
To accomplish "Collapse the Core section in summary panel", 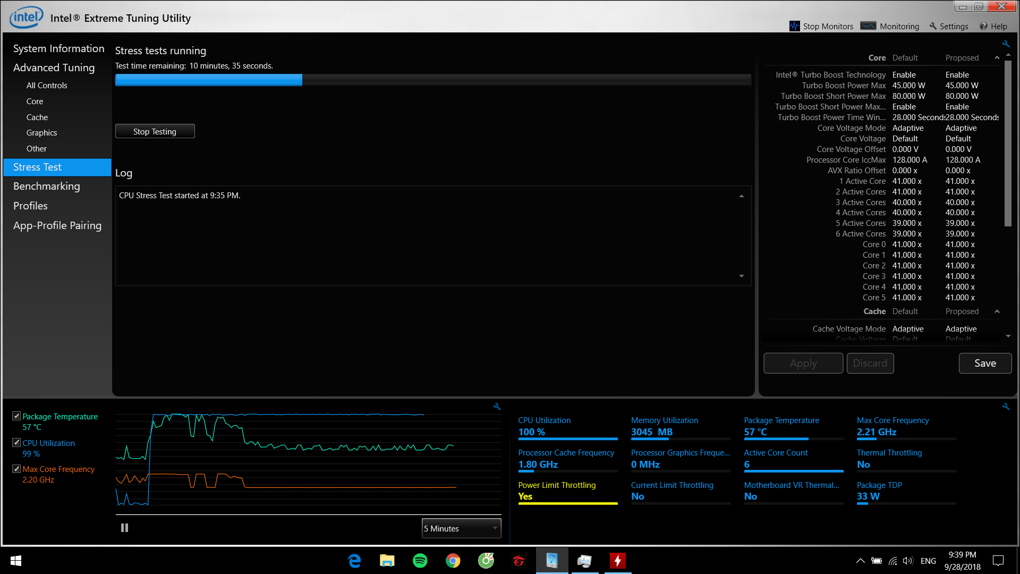I will click(x=997, y=58).
